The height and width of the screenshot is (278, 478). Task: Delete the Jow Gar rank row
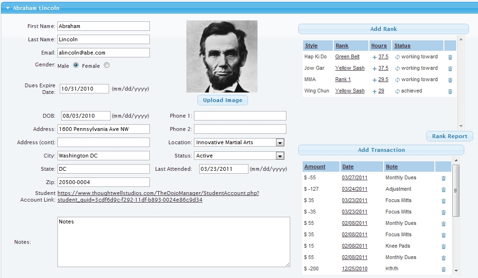point(450,69)
